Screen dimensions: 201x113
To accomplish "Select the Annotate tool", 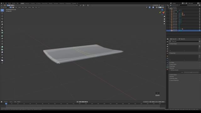I will coord(2,27).
